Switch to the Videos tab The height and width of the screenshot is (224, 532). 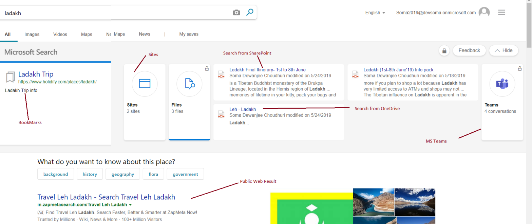coord(60,34)
